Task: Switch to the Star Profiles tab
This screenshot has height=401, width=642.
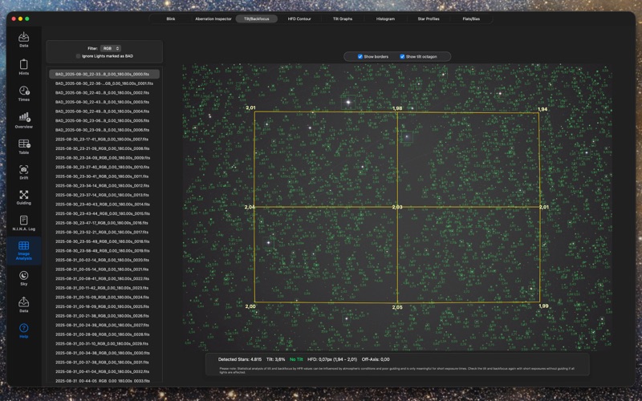Action: click(429, 18)
